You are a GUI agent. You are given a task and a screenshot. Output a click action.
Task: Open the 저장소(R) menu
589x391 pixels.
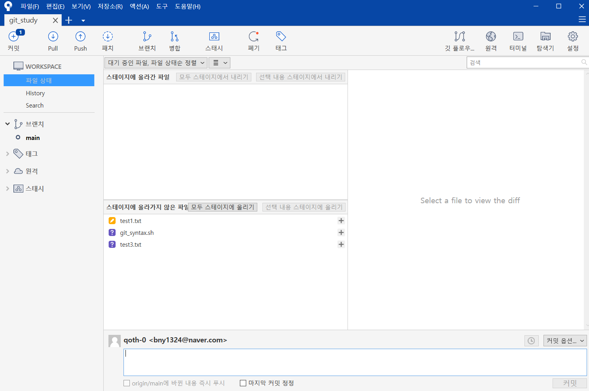(110, 6)
